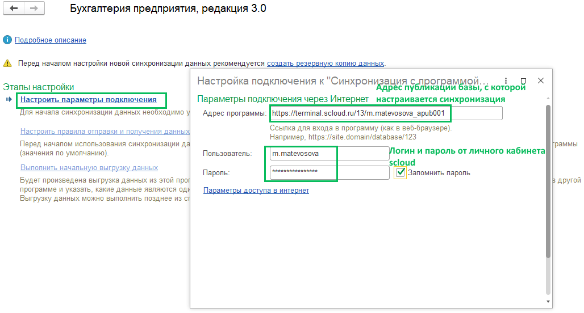584x313 pixels.
Task: Click the blue info icon beside Подробное описание
Action: coord(7,40)
